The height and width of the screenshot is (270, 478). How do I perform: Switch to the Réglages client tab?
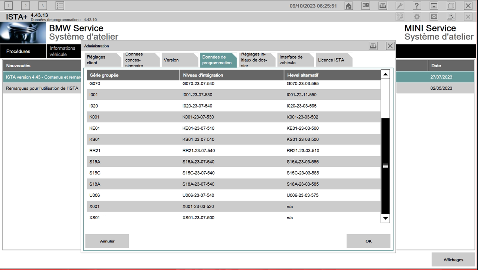click(x=102, y=60)
